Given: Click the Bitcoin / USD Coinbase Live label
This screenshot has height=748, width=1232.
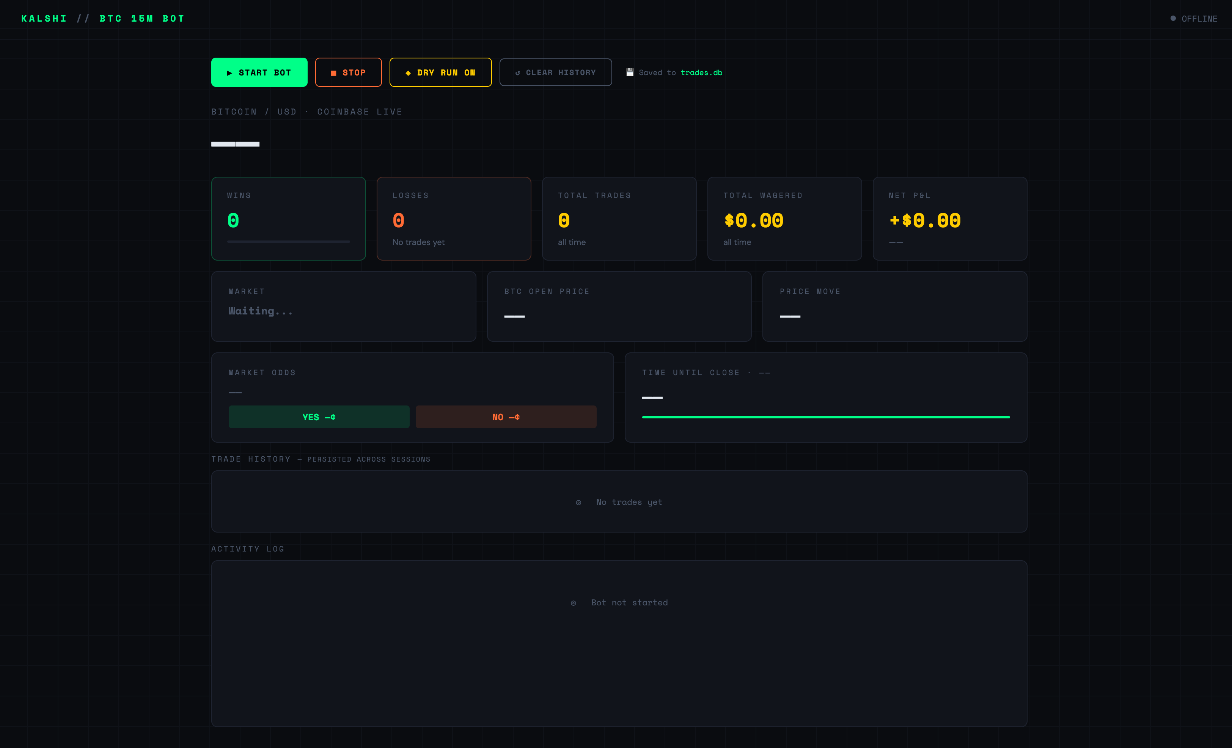Looking at the screenshot, I should [x=306, y=112].
